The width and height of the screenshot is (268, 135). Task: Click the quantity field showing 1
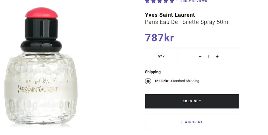(x=209, y=57)
